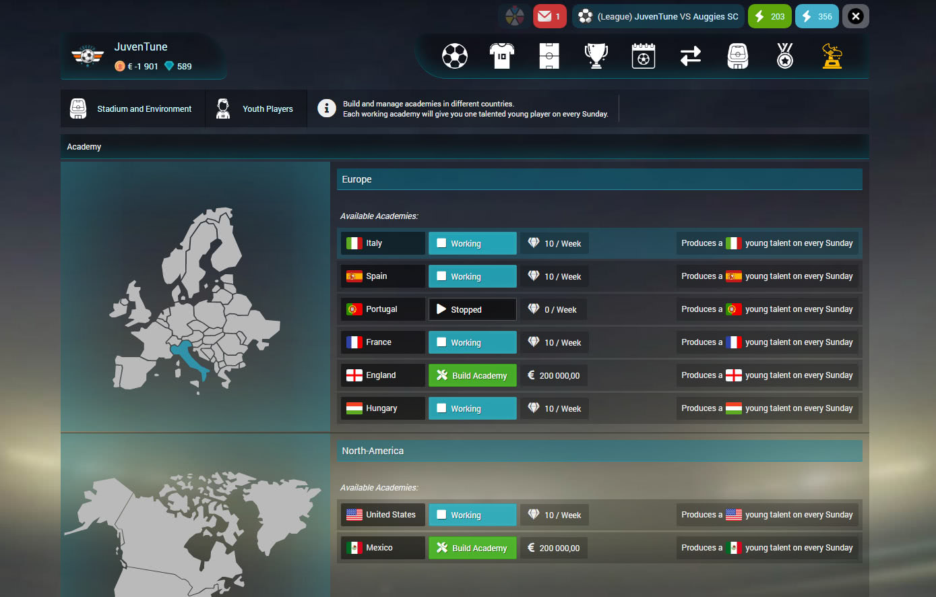The height and width of the screenshot is (597, 936).
Task: Open the tactics pitch icon
Action: point(549,57)
